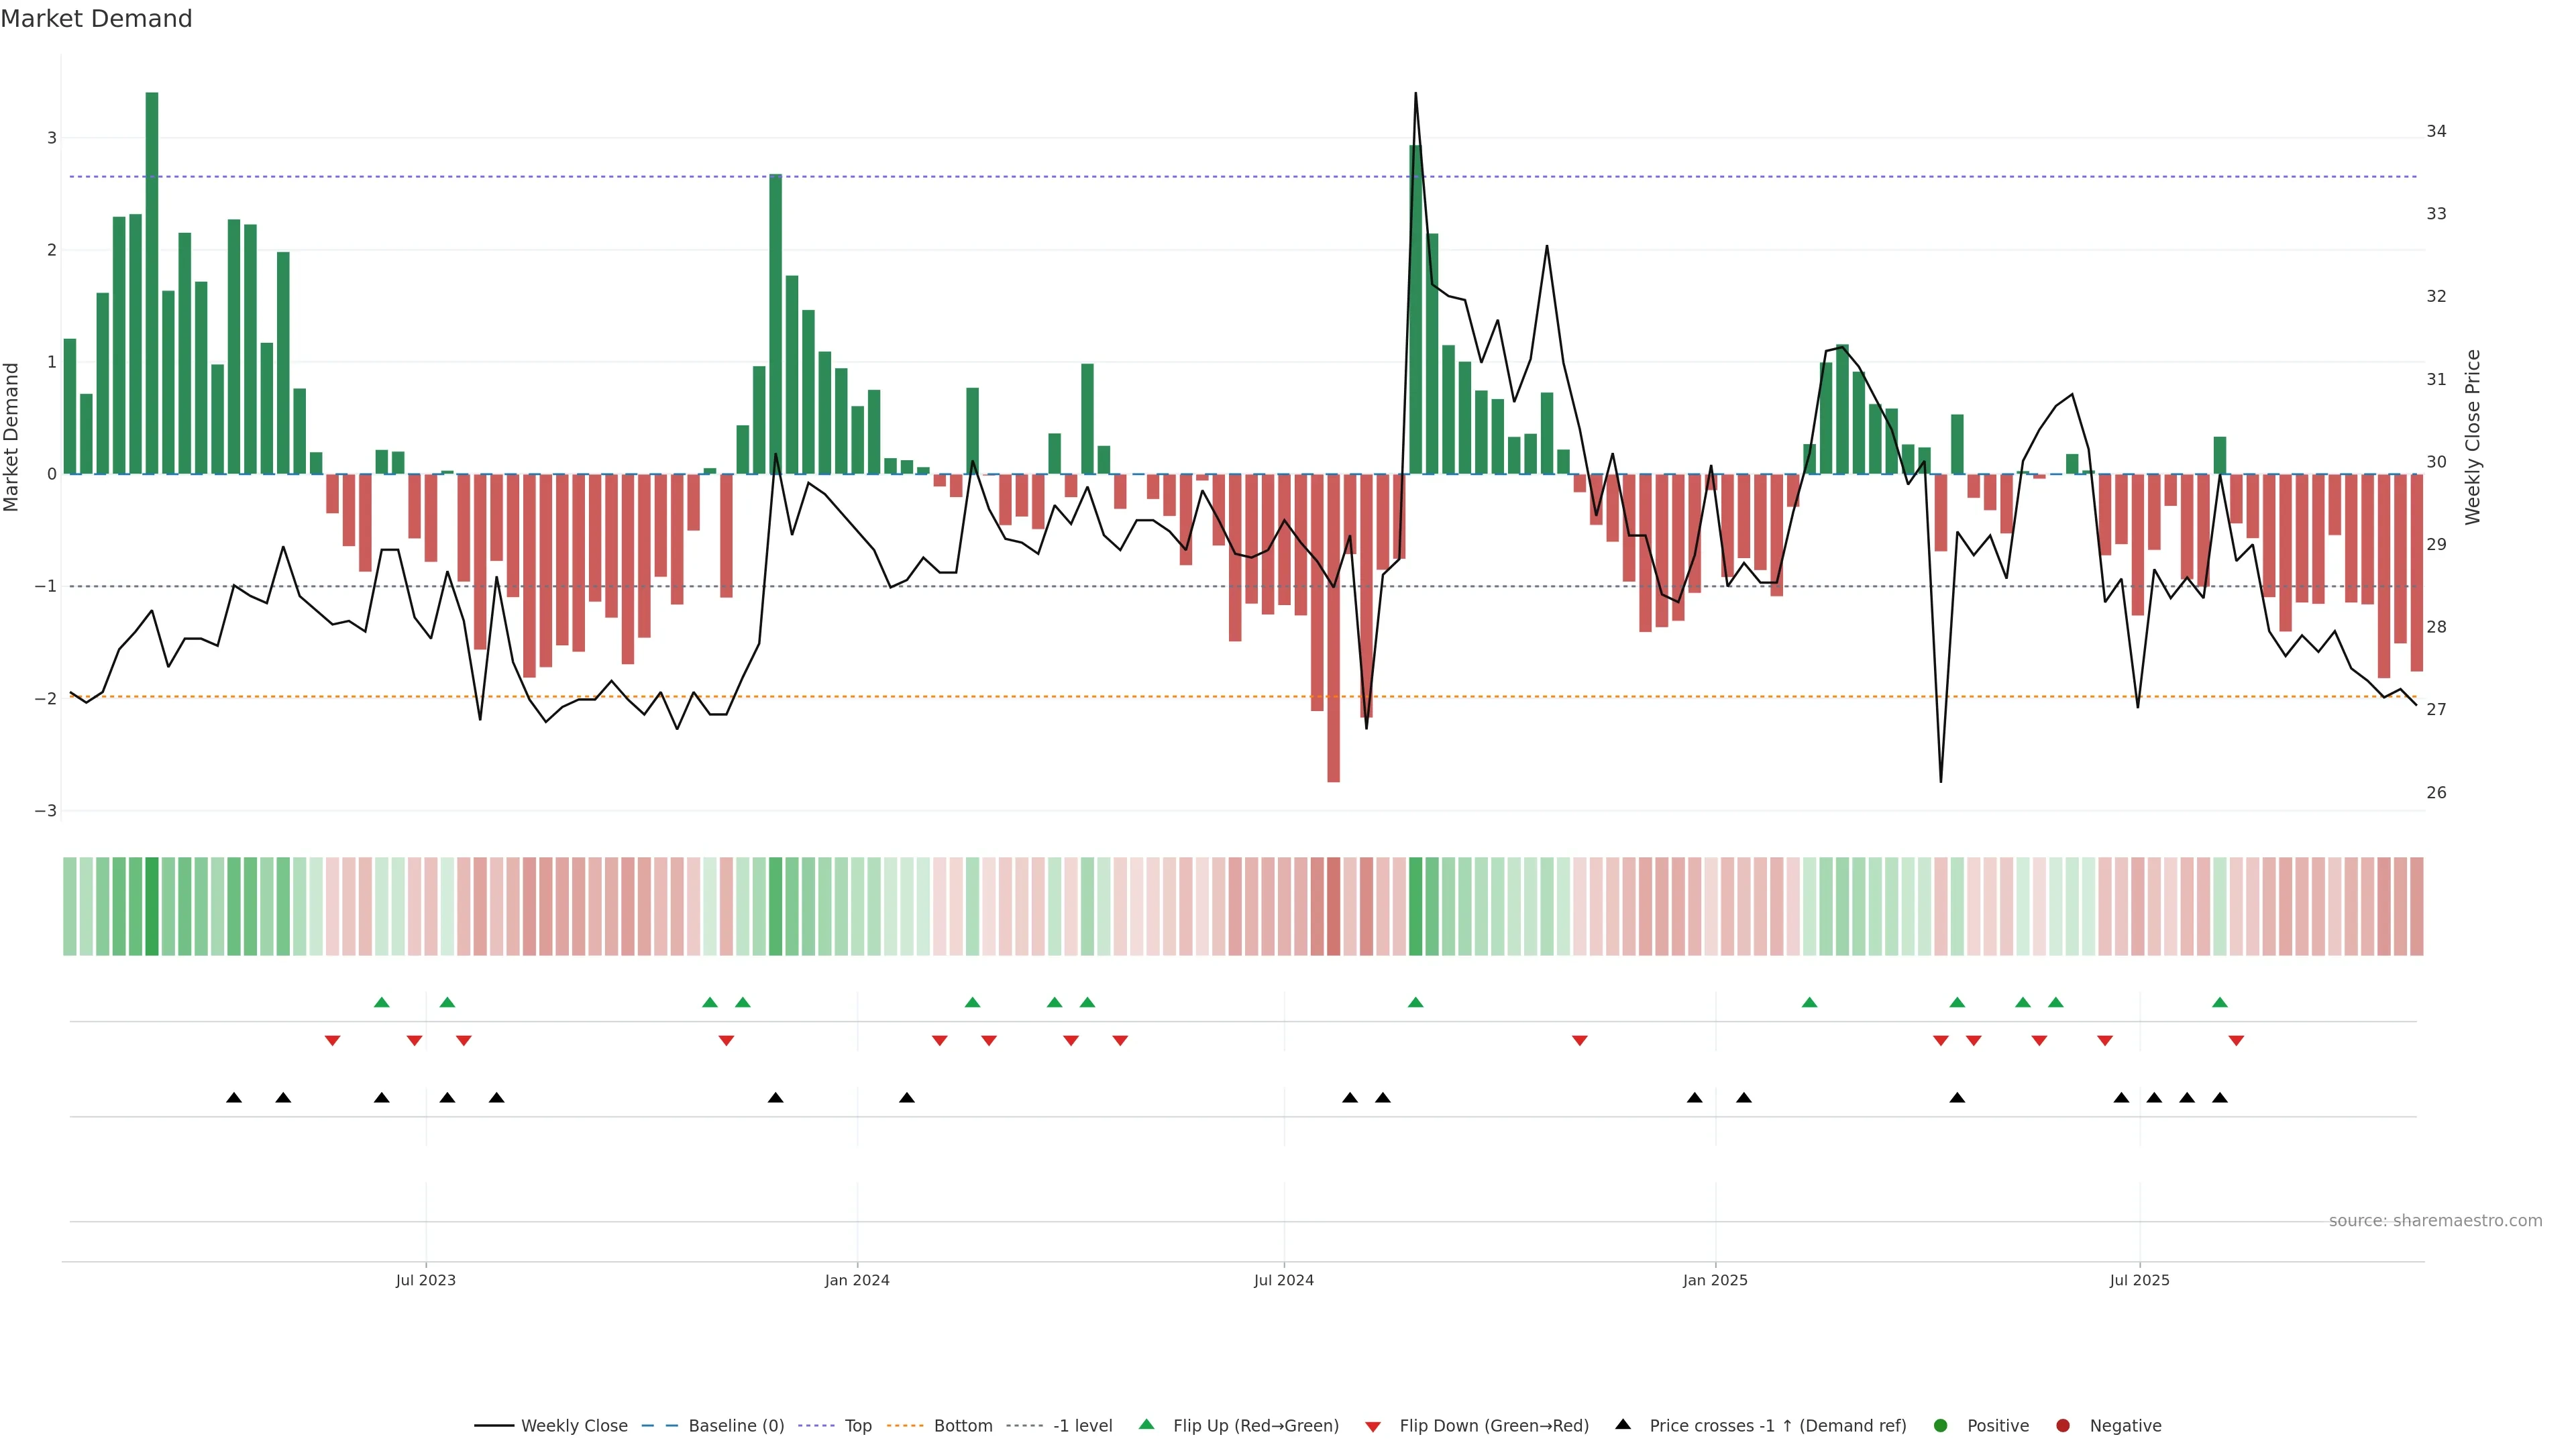Click red Flip Down triangle icon in legend

(1373, 1426)
